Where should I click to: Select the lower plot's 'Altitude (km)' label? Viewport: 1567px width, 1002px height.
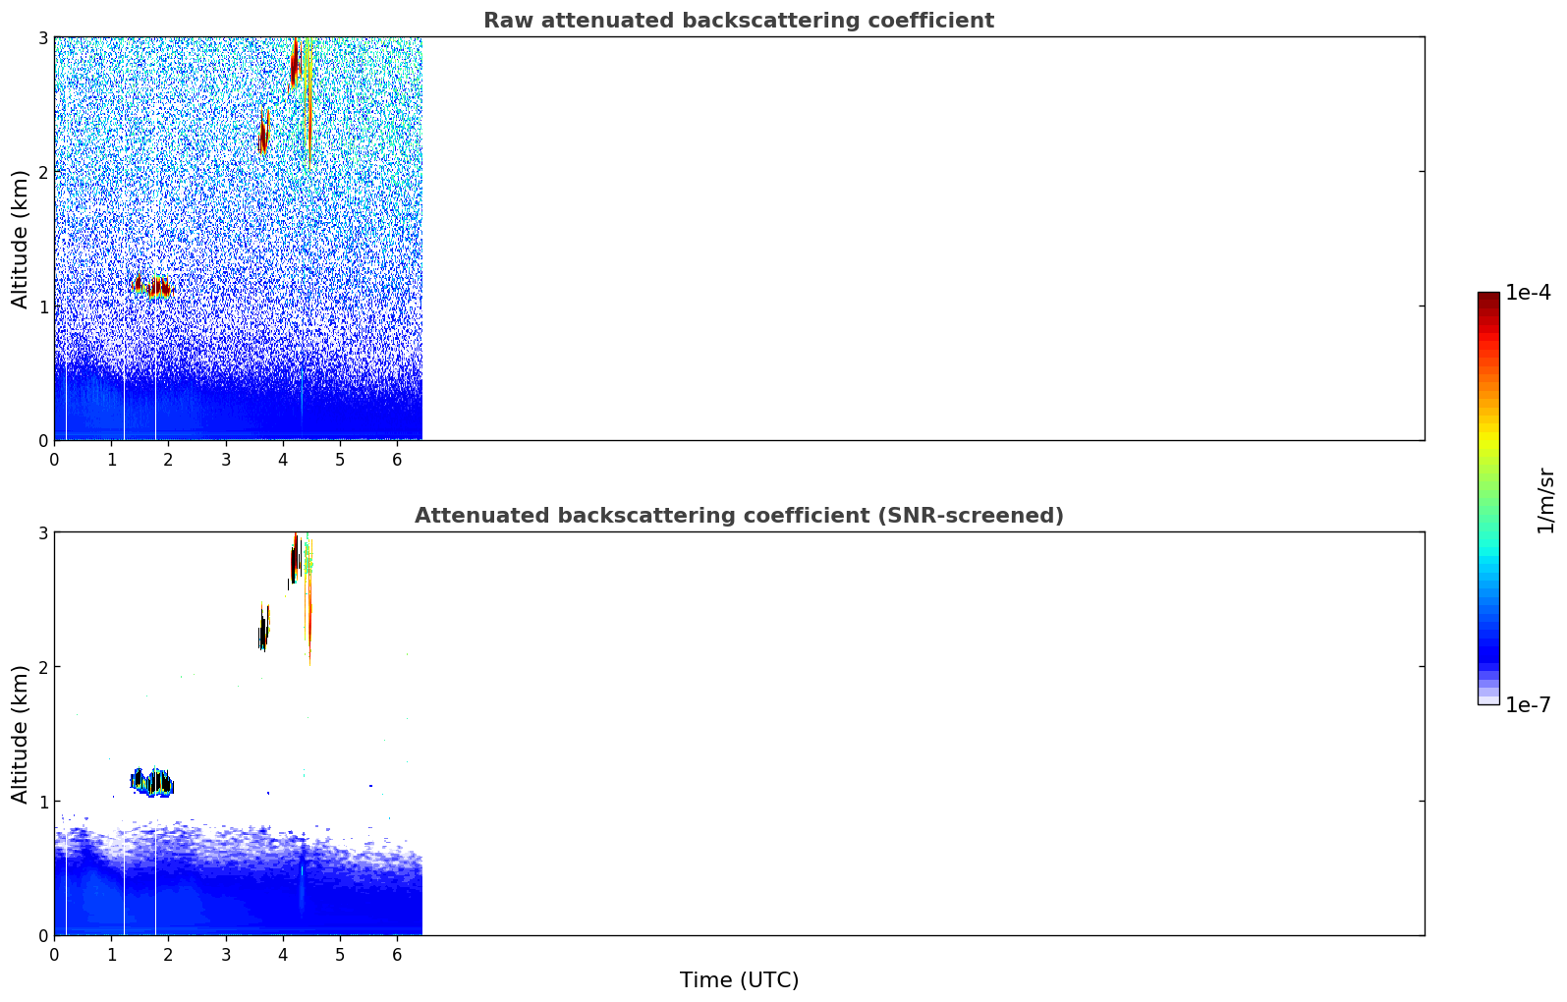coord(21,734)
